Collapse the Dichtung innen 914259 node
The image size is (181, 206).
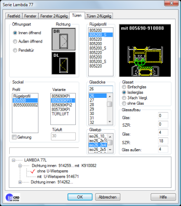20,166
